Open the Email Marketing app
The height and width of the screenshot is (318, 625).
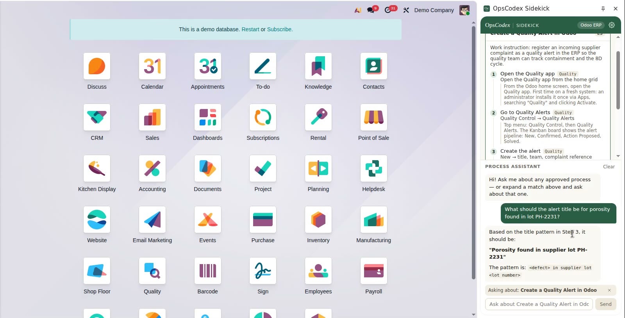152,220
